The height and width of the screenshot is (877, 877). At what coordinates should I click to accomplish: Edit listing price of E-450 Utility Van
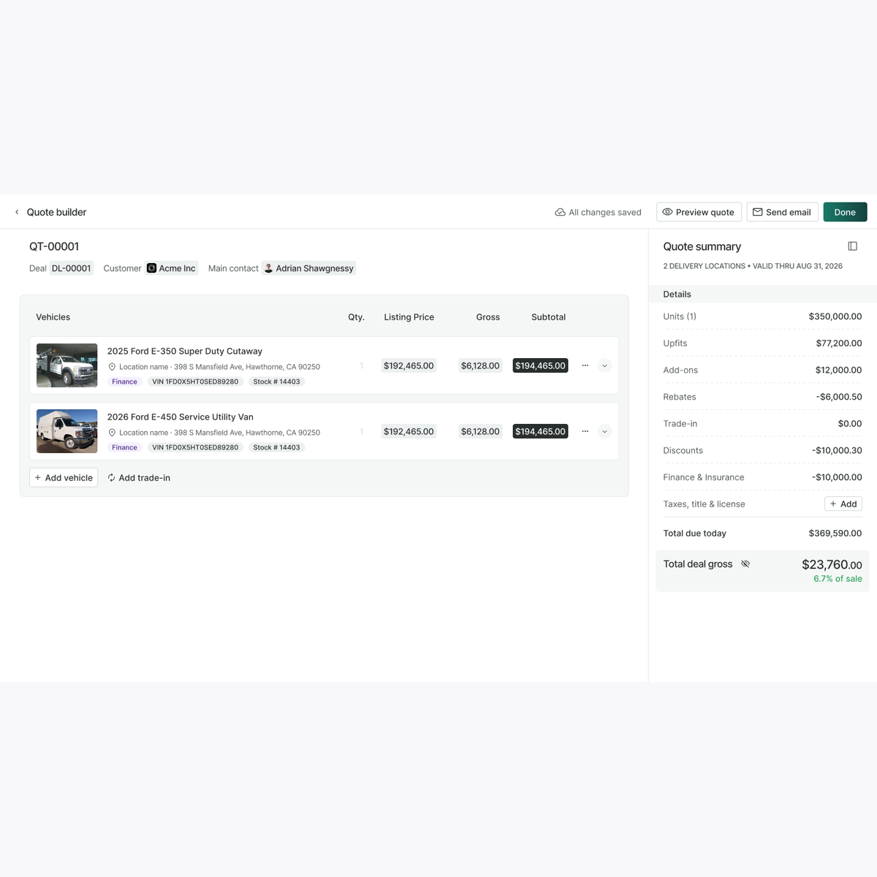click(x=409, y=431)
